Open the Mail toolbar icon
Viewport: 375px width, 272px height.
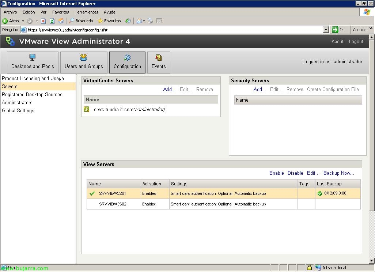pyautogui.click(x=139, y=21)
